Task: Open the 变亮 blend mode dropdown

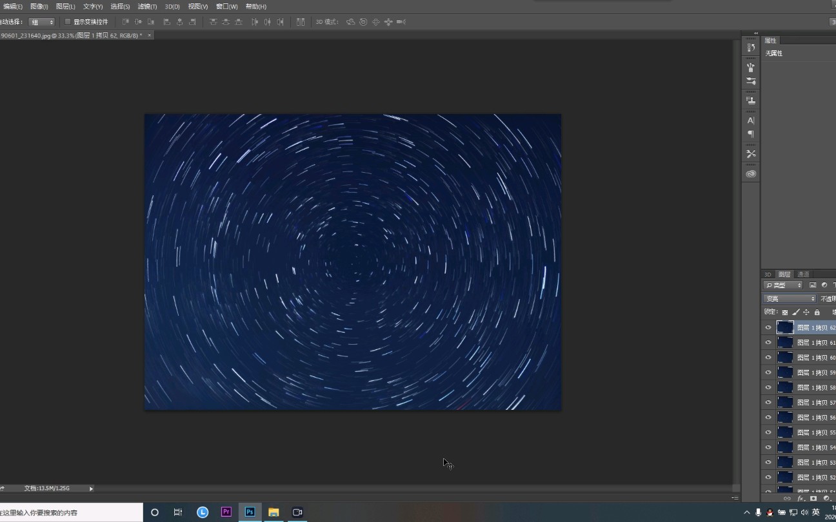Action: coord(787,298)
